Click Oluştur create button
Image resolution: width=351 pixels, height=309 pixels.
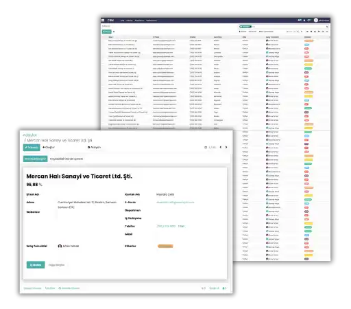point(49,147)
